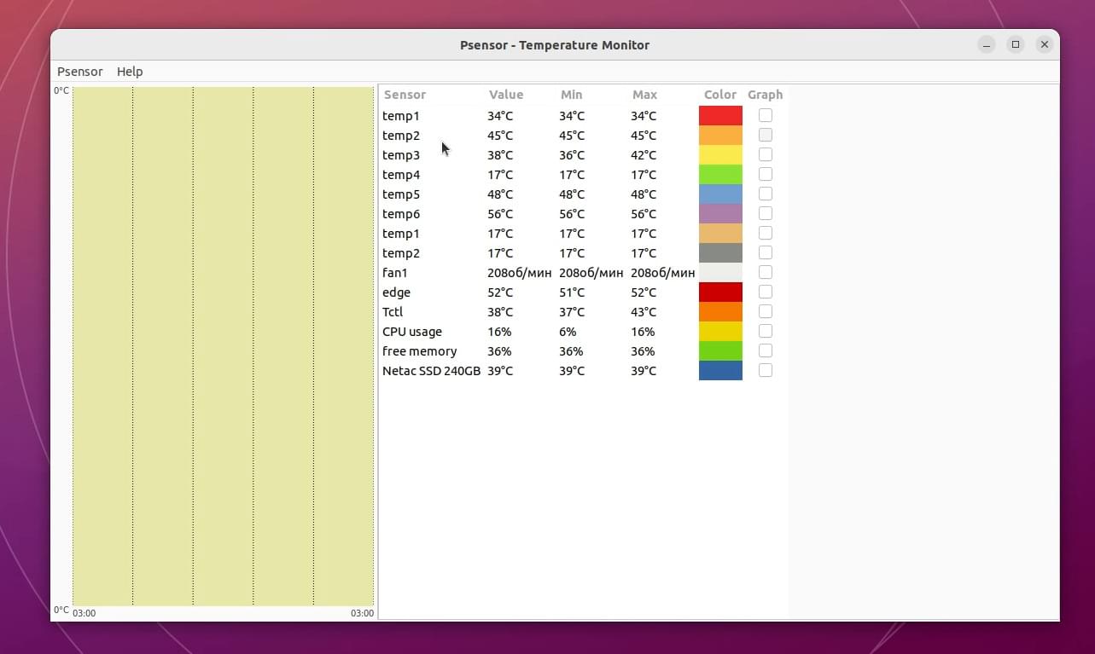The image size is (1095, 654).
Task: Select the CPU usage row label
Action: 412,332
